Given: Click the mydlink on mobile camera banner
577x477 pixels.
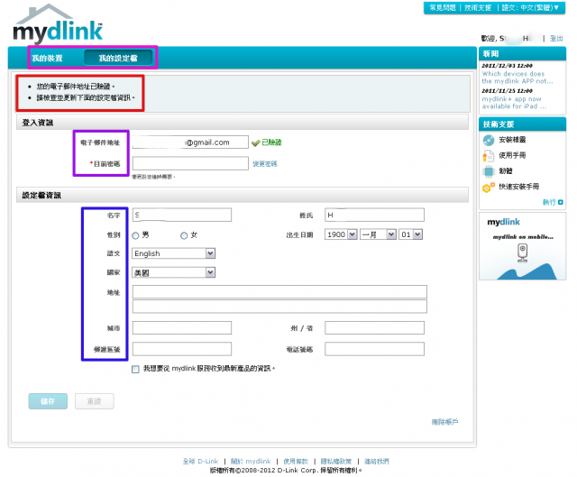Looking at the screenshot, I should tap(522, 246).
